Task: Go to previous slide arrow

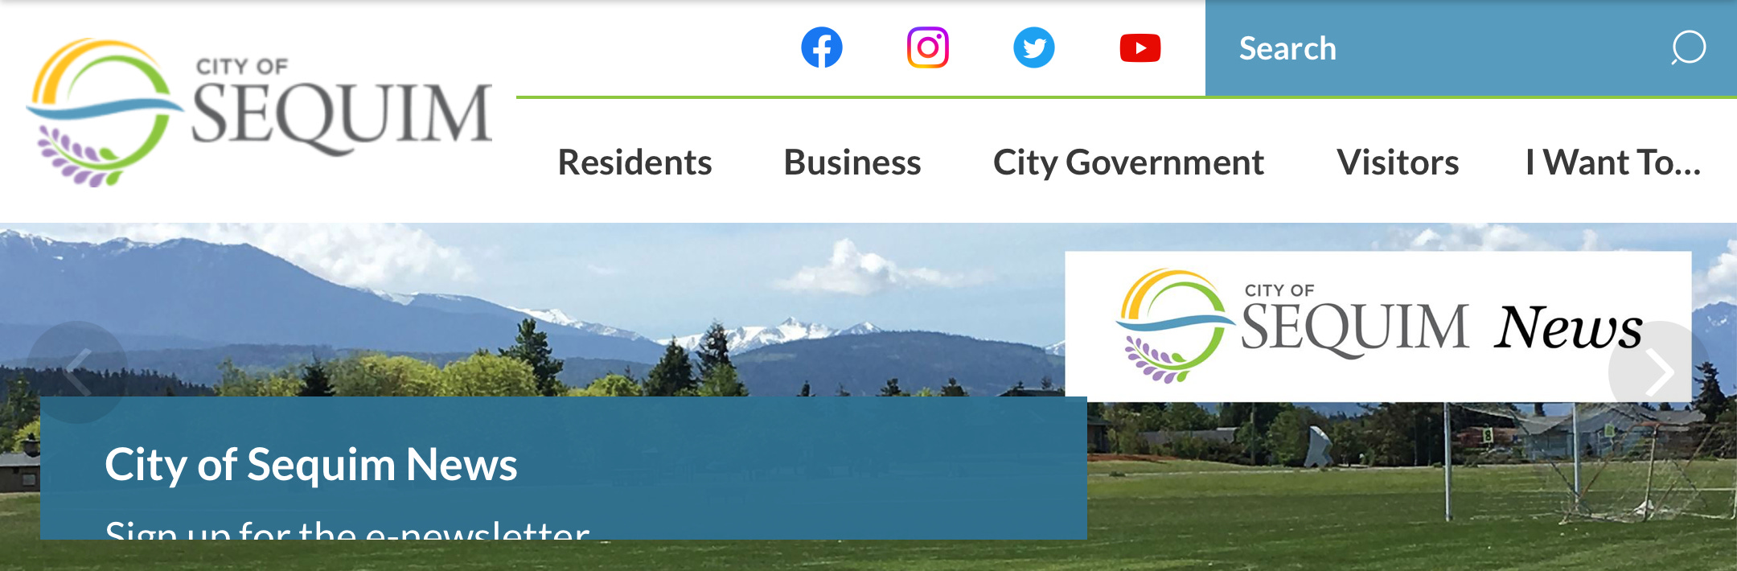Action: point(77,372)
